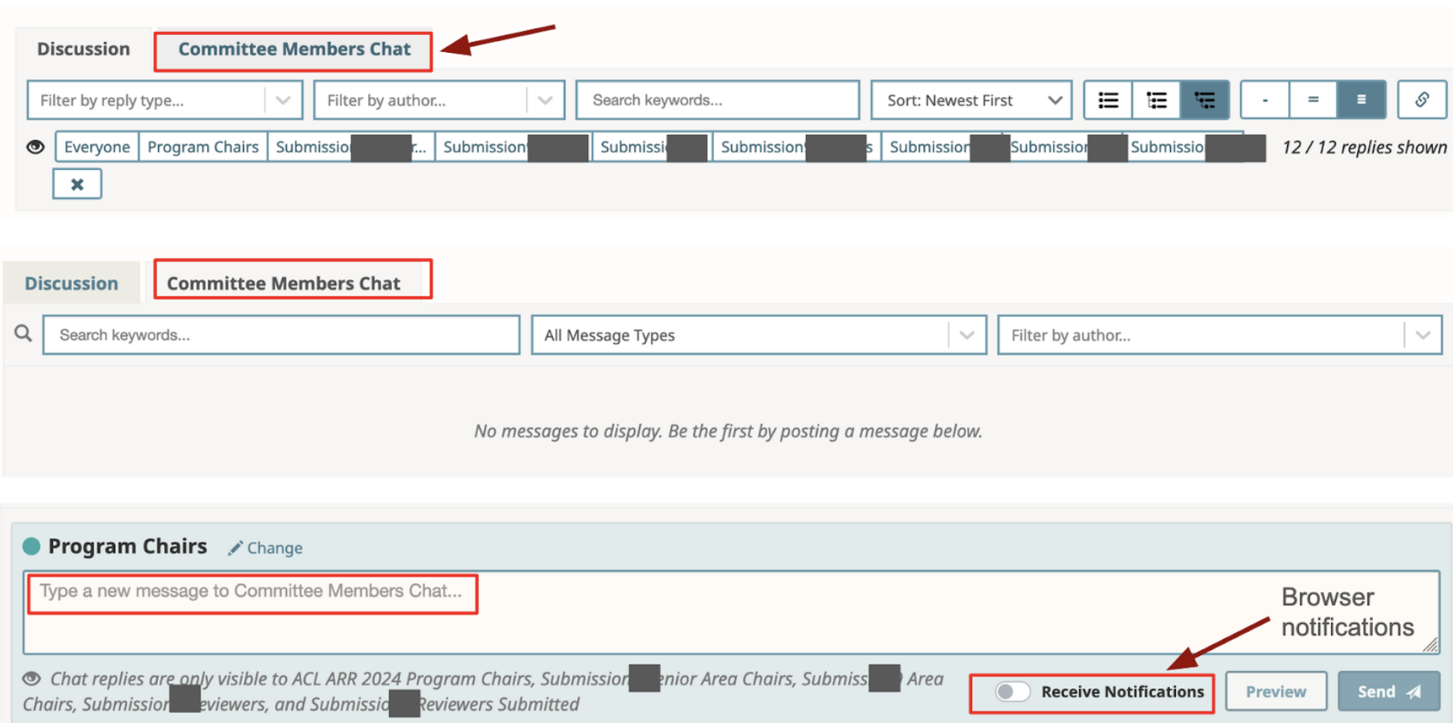Click the chat Search keywords field
Screen dimensions: 1453x723
(281, 335)
